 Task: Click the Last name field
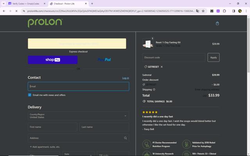pos(104,127)
